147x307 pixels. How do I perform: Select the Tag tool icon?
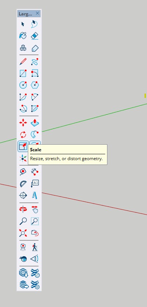pos(35,48)
